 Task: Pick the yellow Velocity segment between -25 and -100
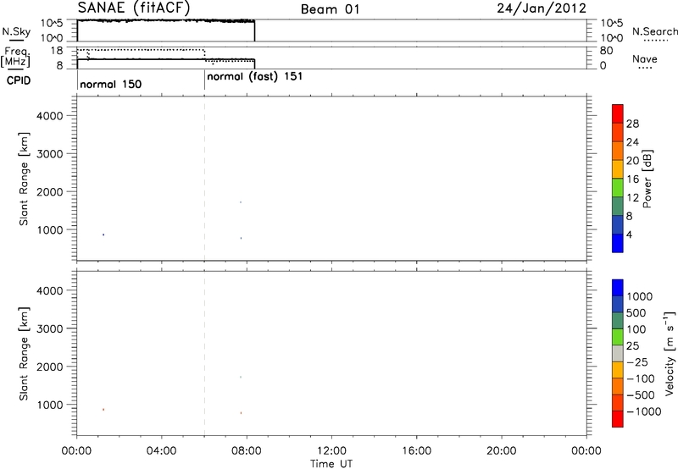tap(618, 370)
